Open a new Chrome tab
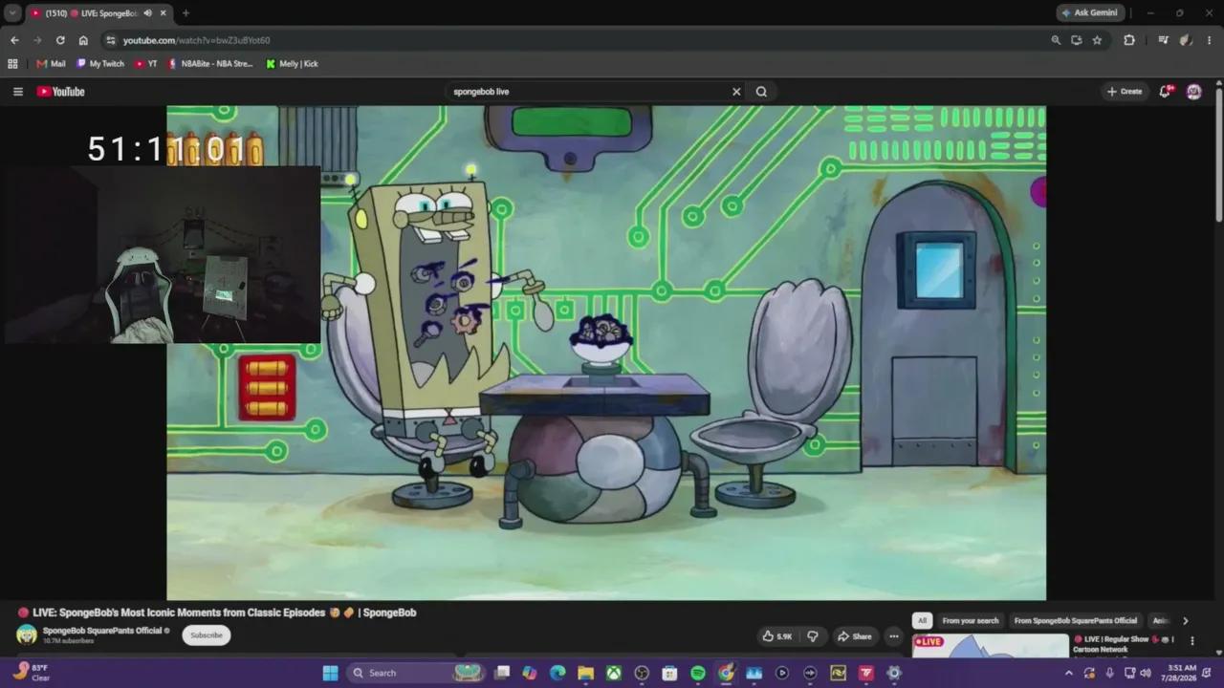Image resolution: width=1224 pixels, height=688 pixels. (186, 13)
